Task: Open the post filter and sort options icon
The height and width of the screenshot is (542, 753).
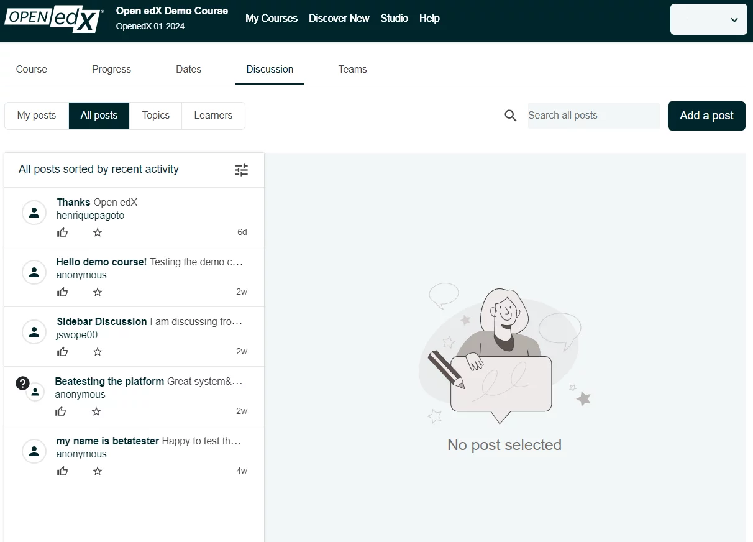Action: [242, 170]
